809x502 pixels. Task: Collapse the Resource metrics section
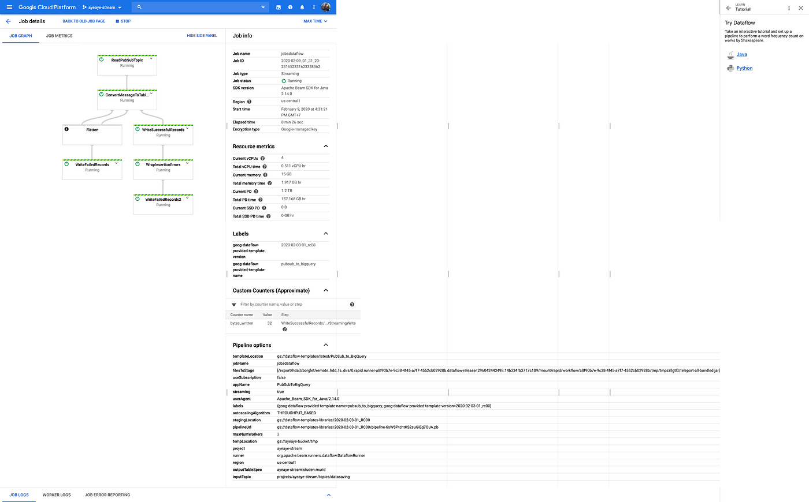[x=325, y=146]
